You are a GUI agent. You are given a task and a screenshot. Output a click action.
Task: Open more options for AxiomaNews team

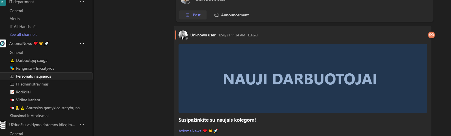pos(82,43)
